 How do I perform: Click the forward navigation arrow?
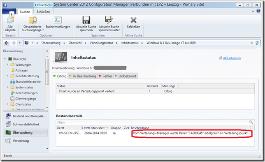click(14, 43)
